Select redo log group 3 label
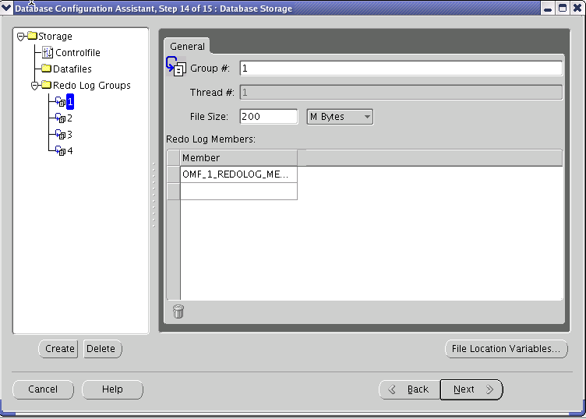 [x=69, y=135]
